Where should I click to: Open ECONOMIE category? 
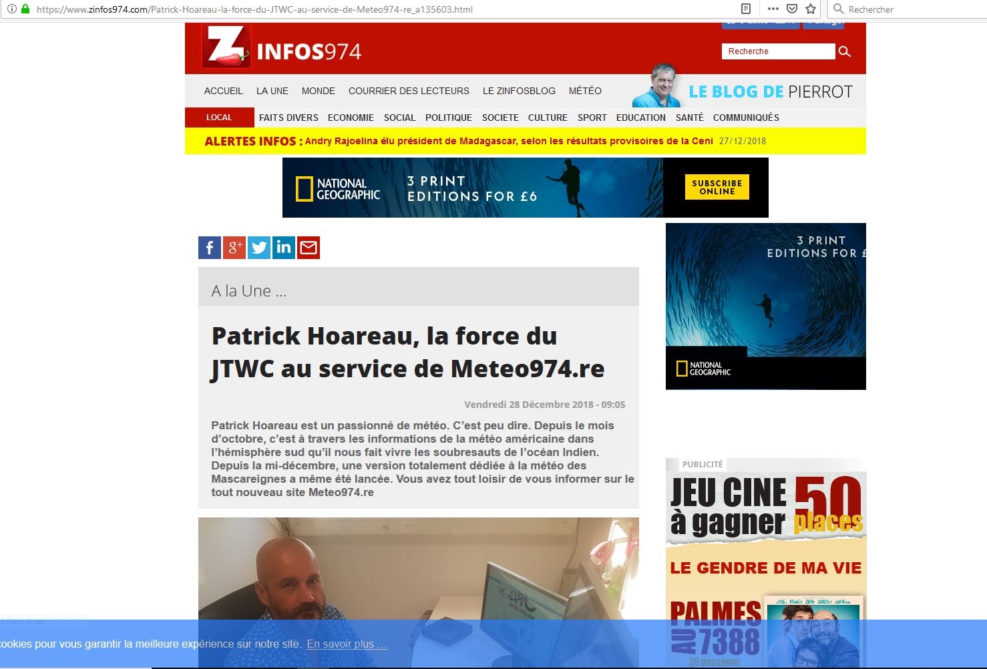click(351, 118)
